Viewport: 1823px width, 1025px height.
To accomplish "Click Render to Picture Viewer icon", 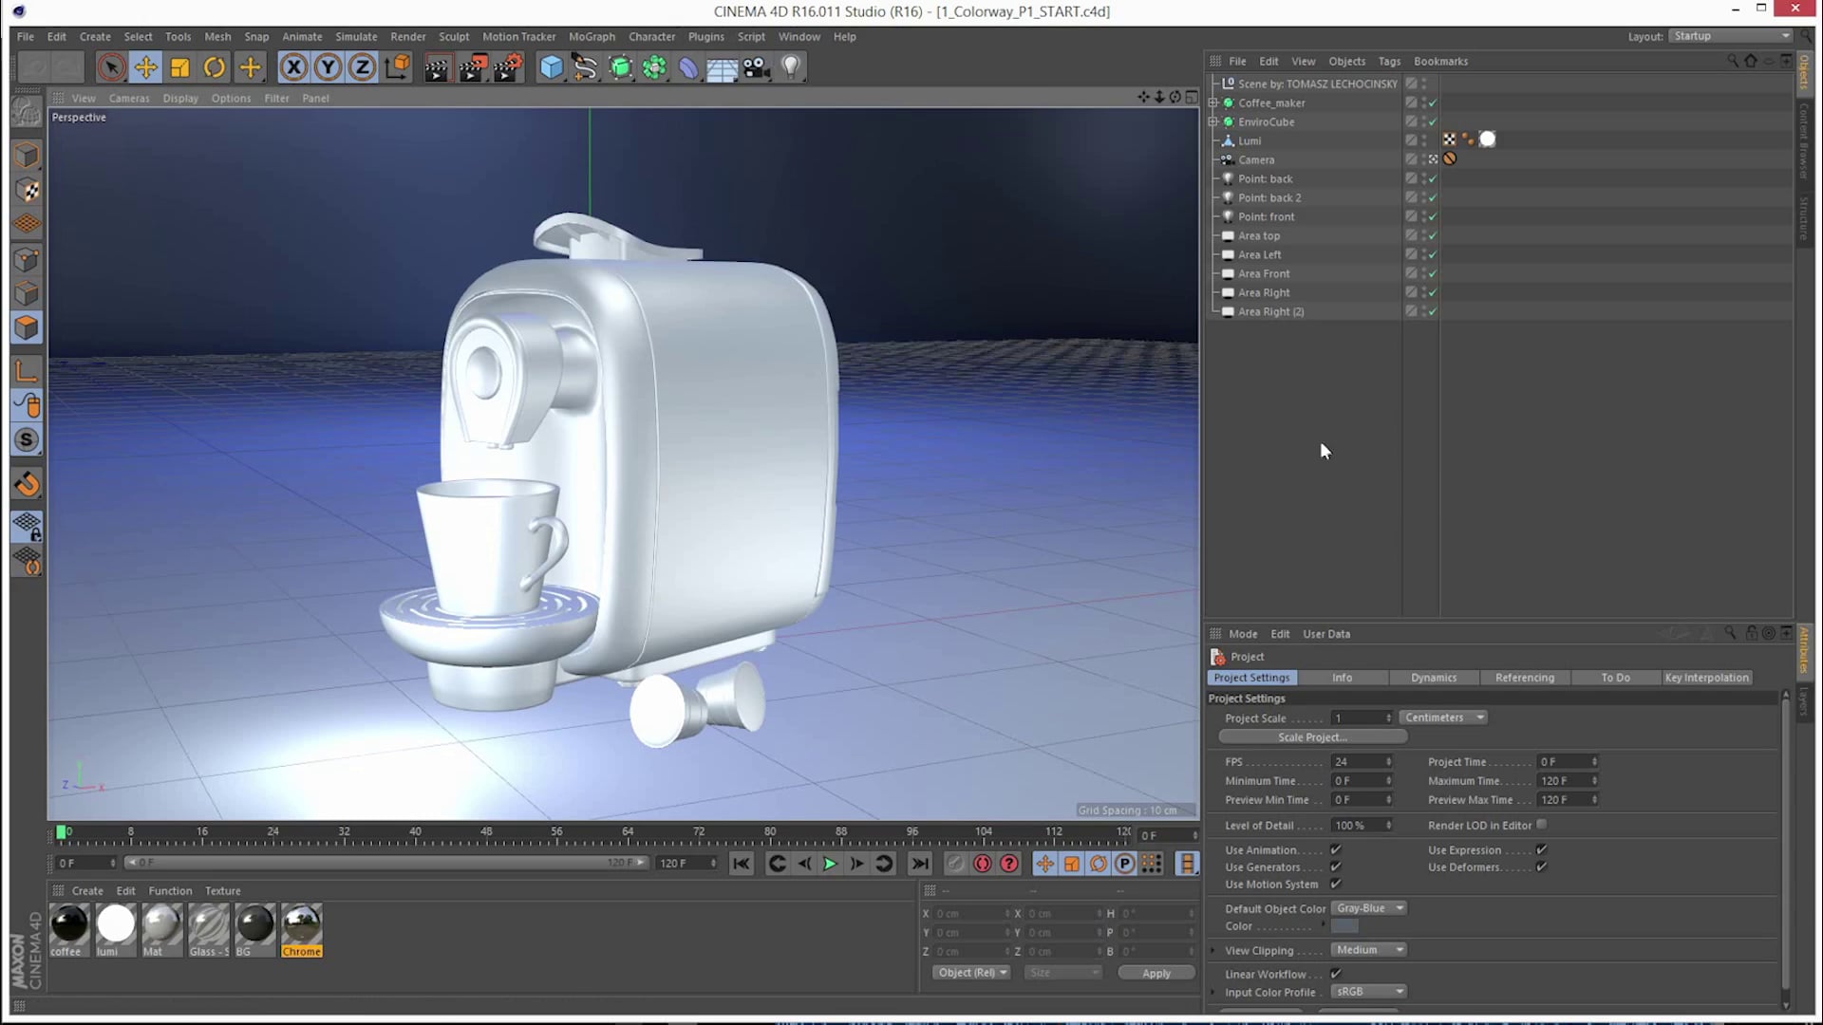I will click(x=472, y=67).
